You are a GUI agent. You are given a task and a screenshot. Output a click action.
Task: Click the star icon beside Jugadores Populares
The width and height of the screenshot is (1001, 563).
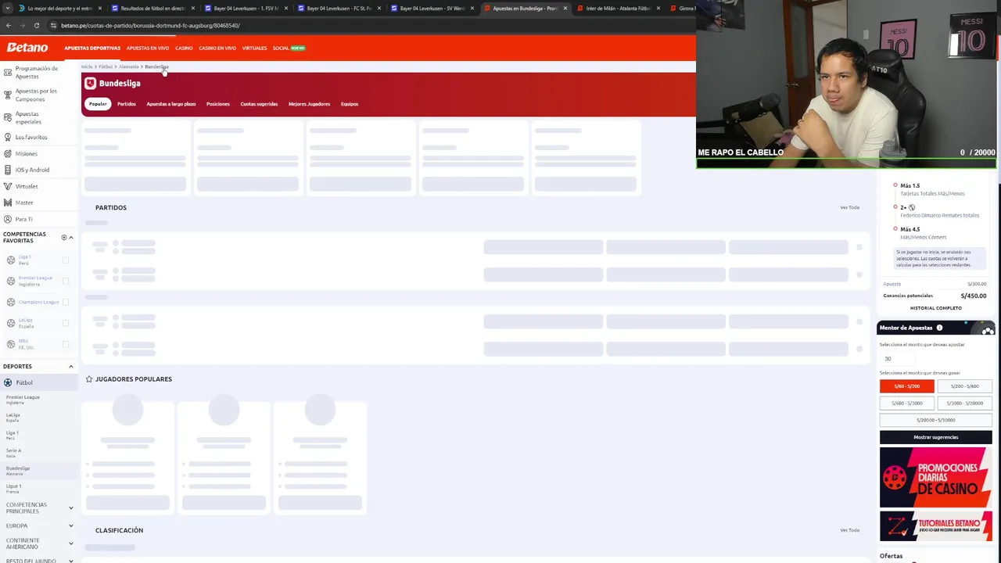(x=88, y=379)
